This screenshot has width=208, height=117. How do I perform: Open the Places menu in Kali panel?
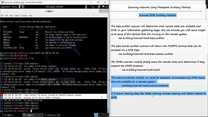(x=14, y=7)
